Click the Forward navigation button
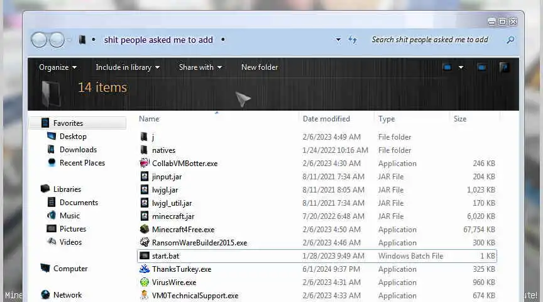 [x=57, y=40]
